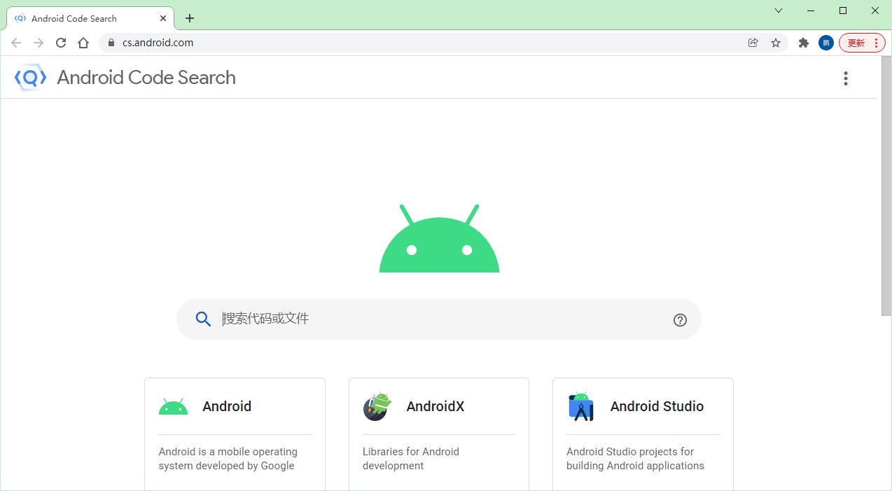Image resolution: width=892 pixels, height=491 pixels.
Task: Click 'Android Studio projects for building' text
Action: [635, 459]
